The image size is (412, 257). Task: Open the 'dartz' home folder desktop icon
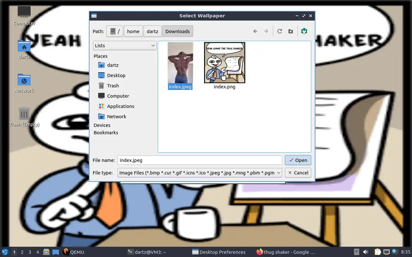(24, 49)
